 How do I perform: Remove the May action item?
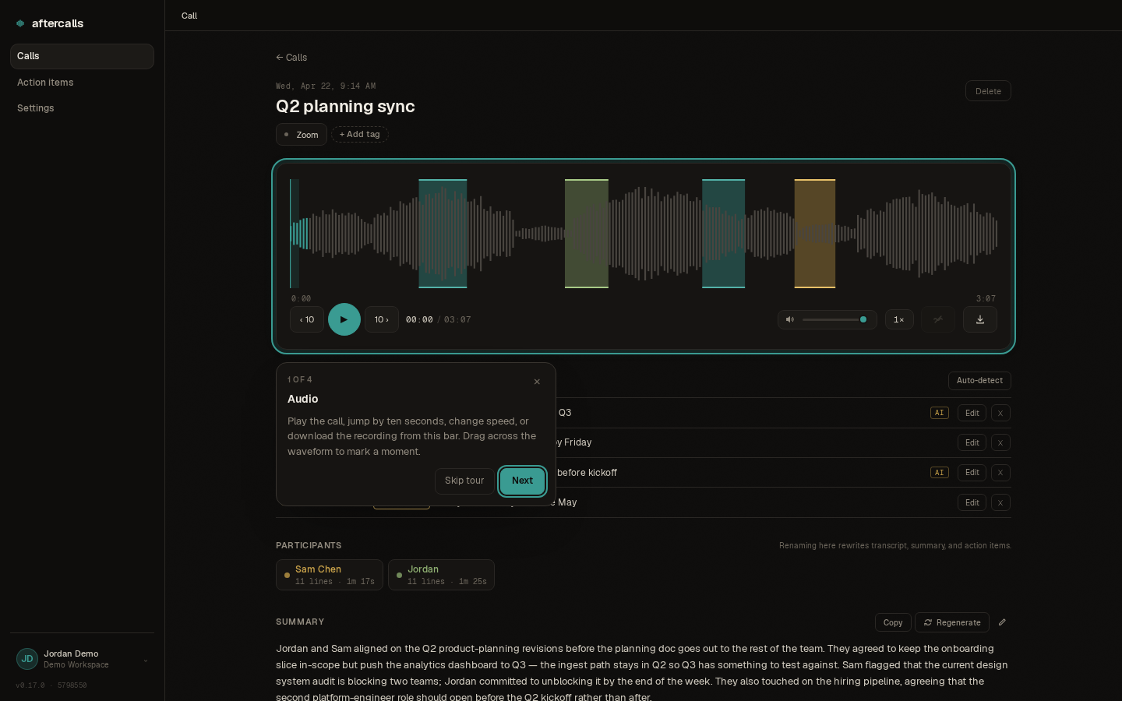[x=1000, y=502]
